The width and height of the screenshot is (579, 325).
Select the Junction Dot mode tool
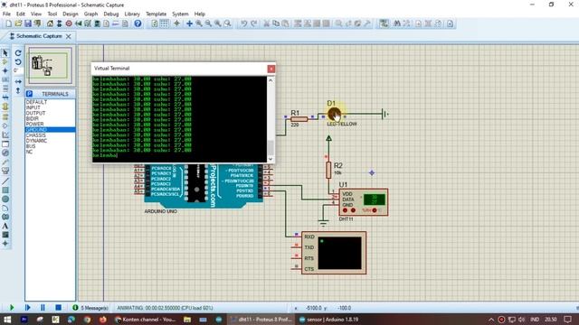[x=5, y=70]
